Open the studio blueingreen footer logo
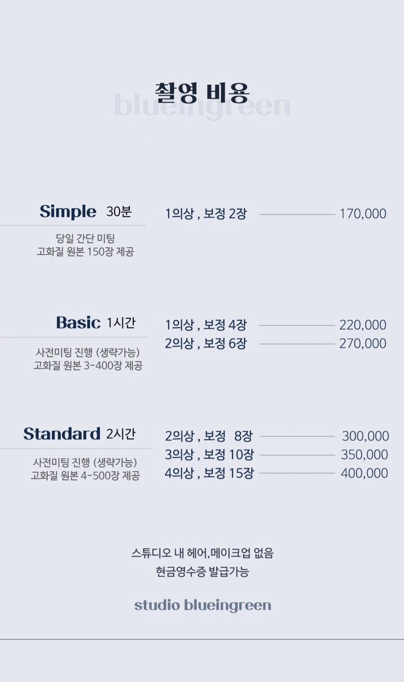The width and height of the screenshot is (404, 682). (x=202, y=605)
